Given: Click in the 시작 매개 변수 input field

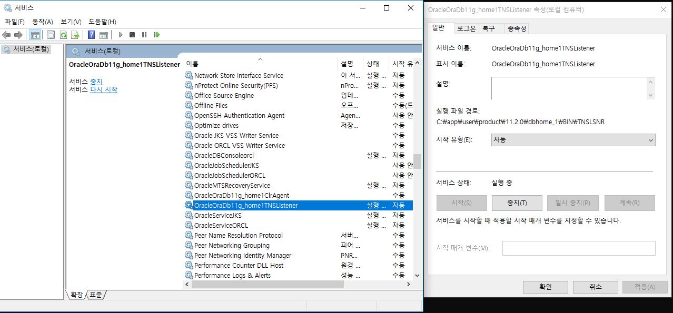Looking at the screenshot, I should pyautogui.click(x=579, y=248).
